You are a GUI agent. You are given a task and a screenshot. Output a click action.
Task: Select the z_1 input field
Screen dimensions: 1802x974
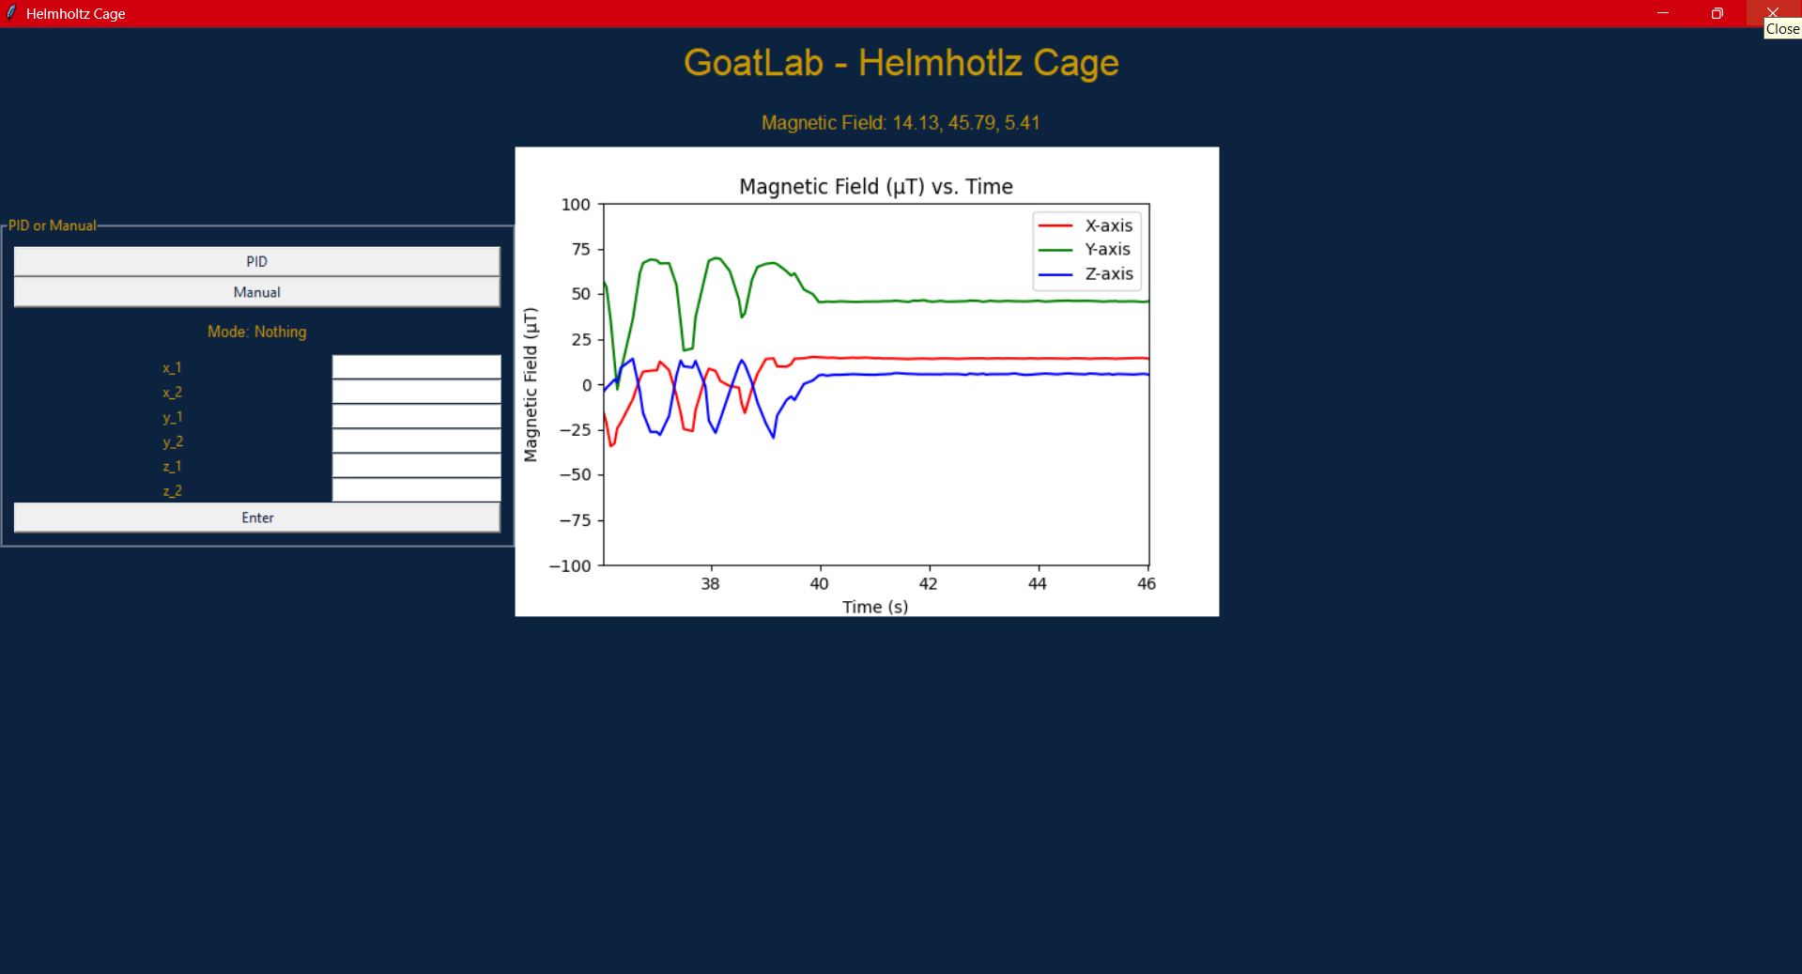coord(416,466)
